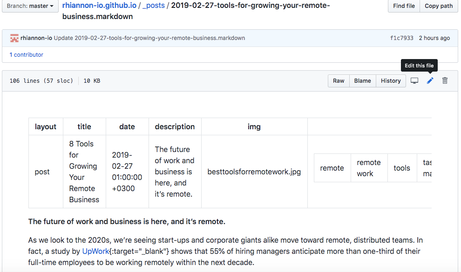
Task: Click the 'description' column header
Action: (x=175, y=126)
